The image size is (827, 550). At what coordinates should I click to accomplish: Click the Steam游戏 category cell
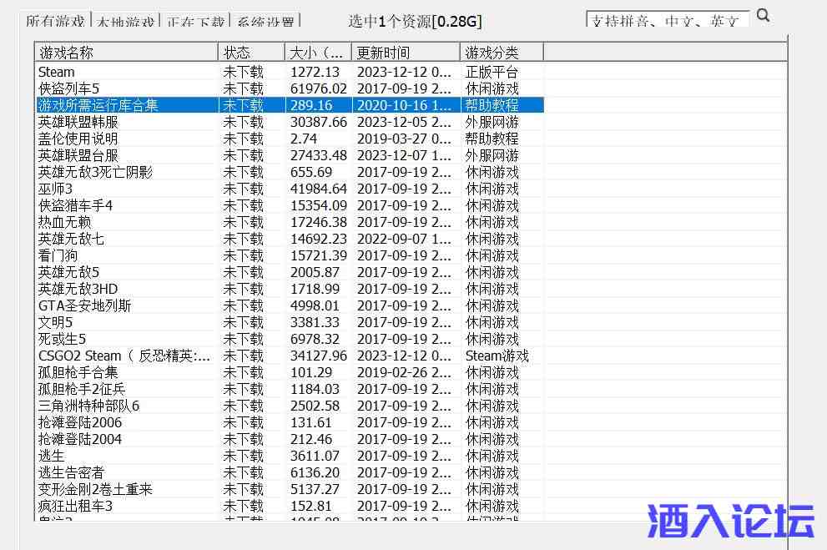coord(497,356)
